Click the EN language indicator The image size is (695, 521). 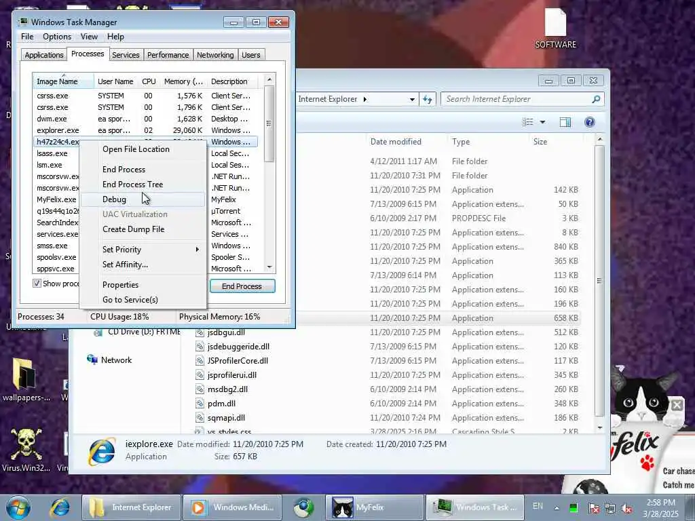point(538,506)
